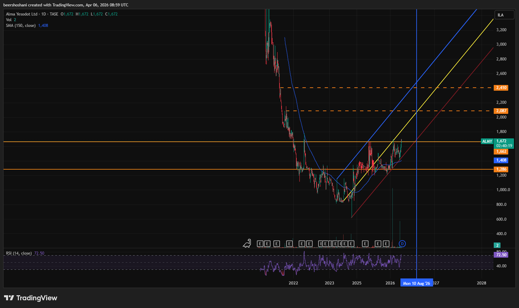Click the 600.0 price axis label
This screenshot has width=519, height=308.
(x=501, y=219)
